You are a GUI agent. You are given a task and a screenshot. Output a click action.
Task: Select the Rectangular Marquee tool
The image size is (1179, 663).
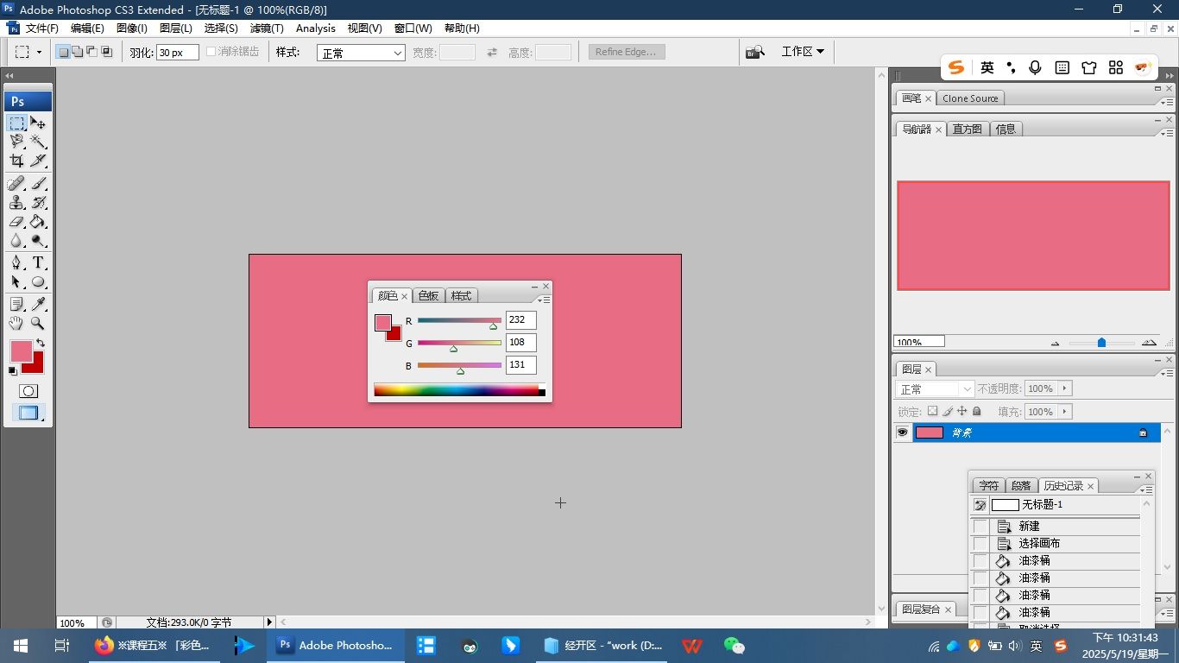pyautogui.click(x=17, y=123)
